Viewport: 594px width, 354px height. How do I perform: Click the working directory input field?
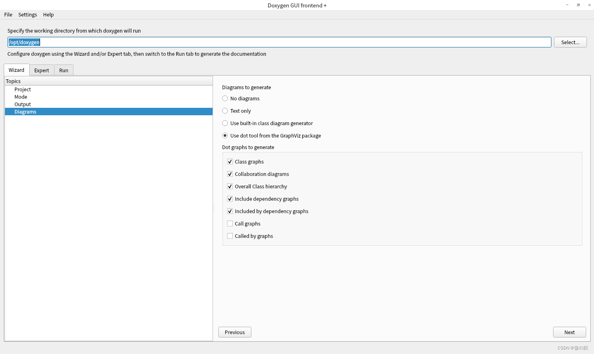(279, 42)
